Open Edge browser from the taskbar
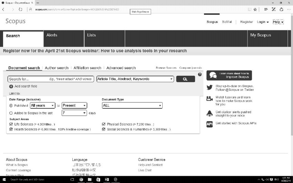Viewport: 293px width, 183px height. click(x=115, y=180)
